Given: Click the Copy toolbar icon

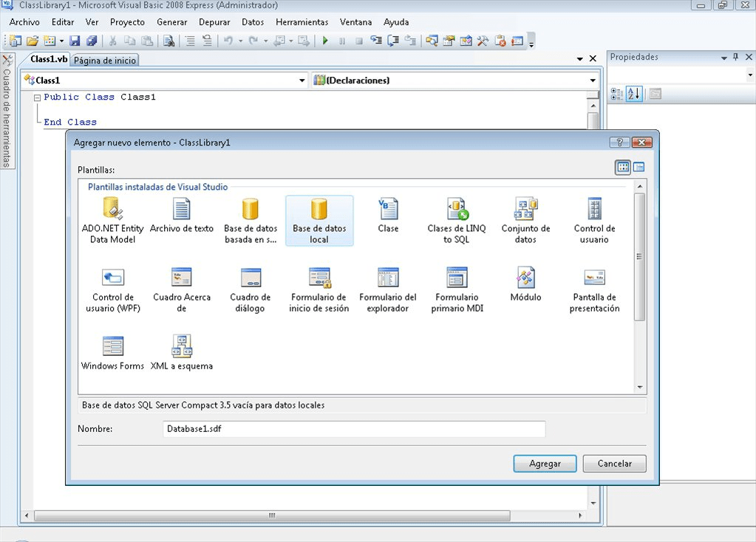Looking at the screenshot, I should click(130, 41).
